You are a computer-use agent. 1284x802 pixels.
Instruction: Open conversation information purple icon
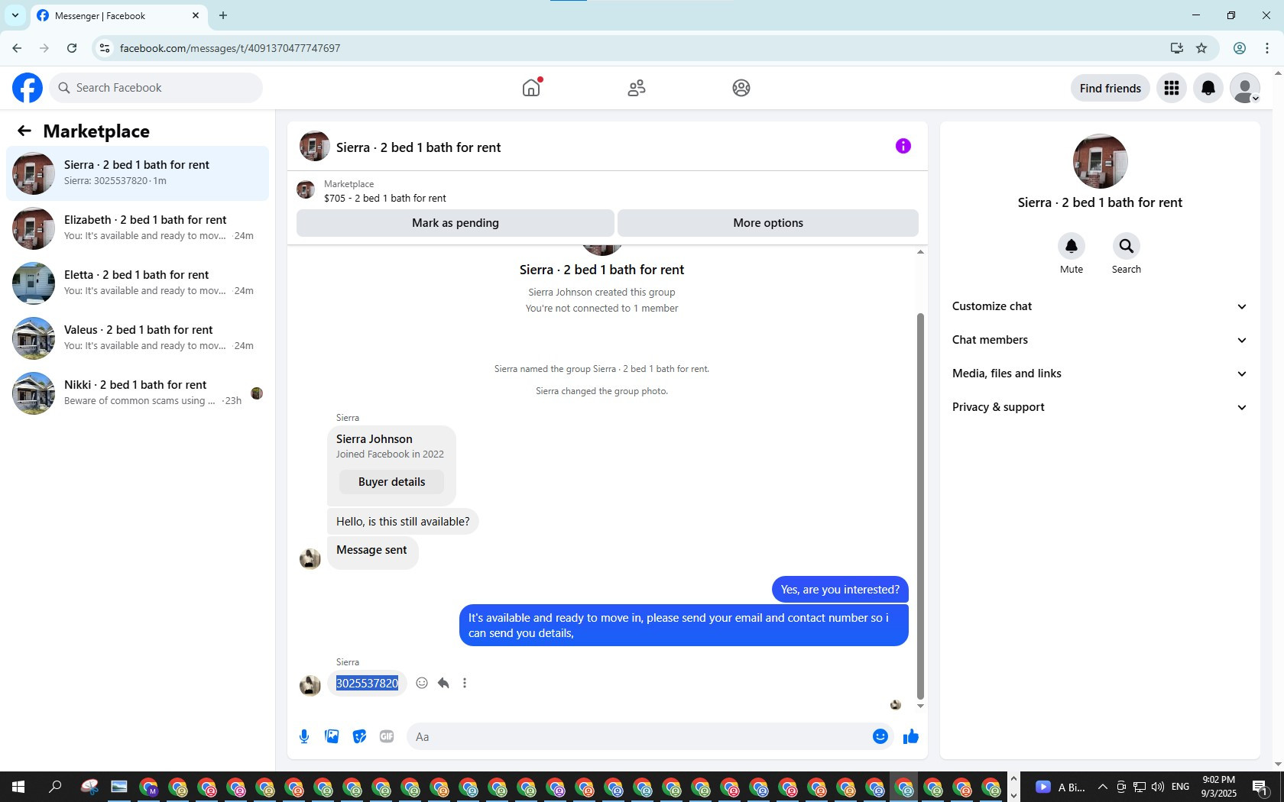[x=903, y=146]
